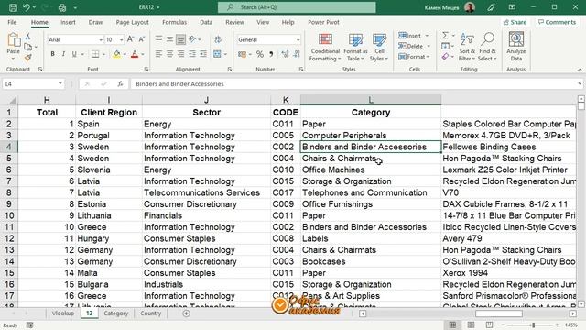Open Format as Table gallery
The width and height of the screenshot is (586, 330).
pos(355,47)
